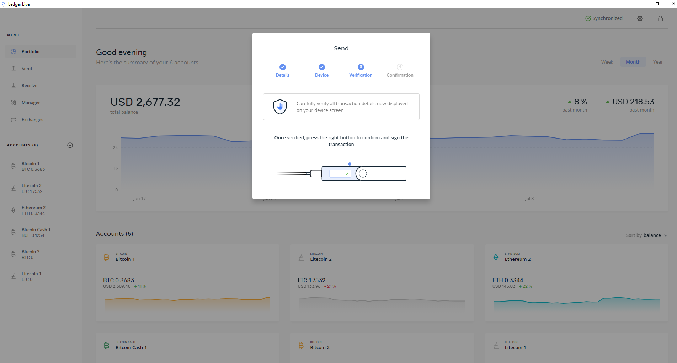This screenshot has width=677, height=363.
Task: Minimize the Ledger Live window
Action: pyautogui.click(x=641, y=4)
